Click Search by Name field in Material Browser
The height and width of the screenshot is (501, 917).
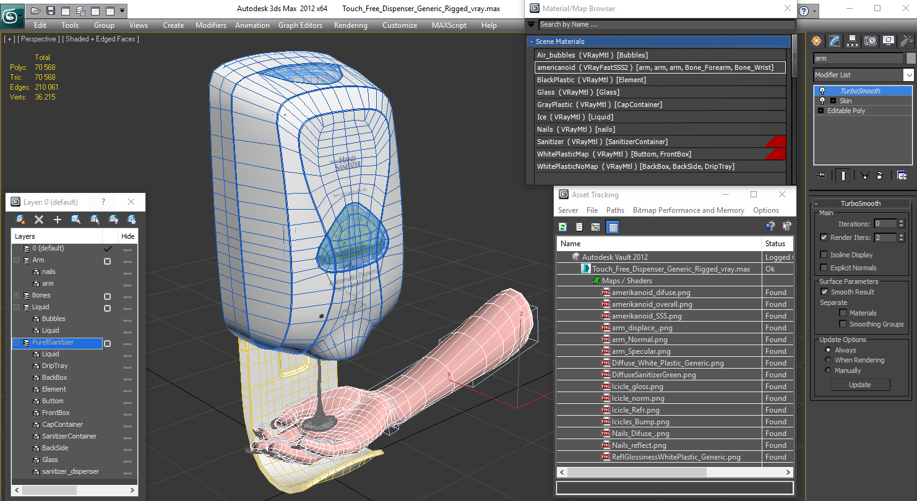(x=667, y=25)
